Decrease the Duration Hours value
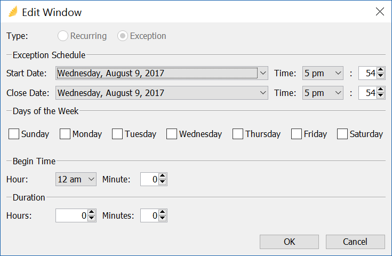Image resolution: width=392 pixels, height=256 pixels. (x=92, y=219)
